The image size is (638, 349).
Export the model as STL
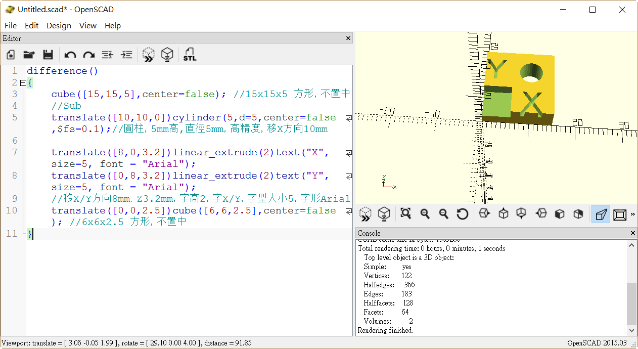(190, 55)
